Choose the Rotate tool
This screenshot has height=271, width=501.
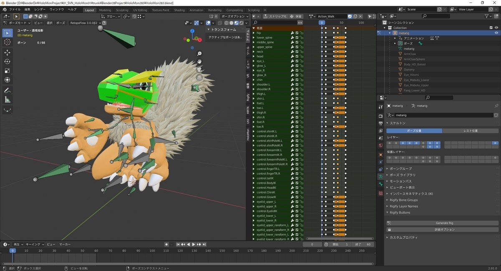pyautogui.click(x=8, y=62)
